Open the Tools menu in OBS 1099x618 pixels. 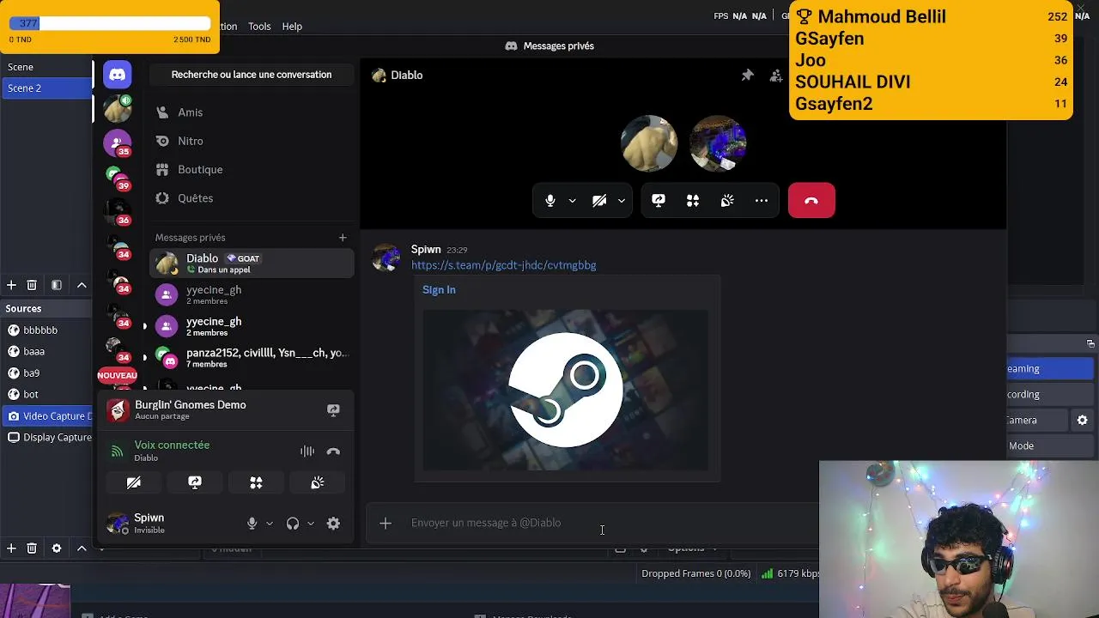coord(259,27)
